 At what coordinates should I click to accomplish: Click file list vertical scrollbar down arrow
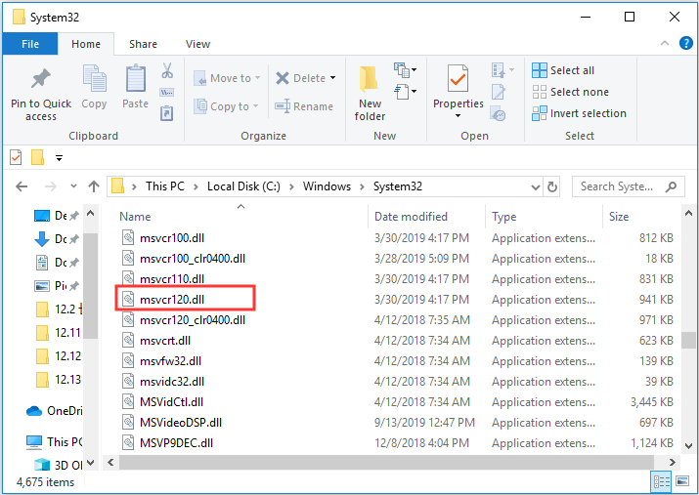click(688, 445)
